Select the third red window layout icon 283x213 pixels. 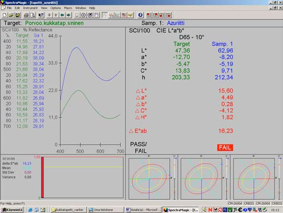click(162, 15)
